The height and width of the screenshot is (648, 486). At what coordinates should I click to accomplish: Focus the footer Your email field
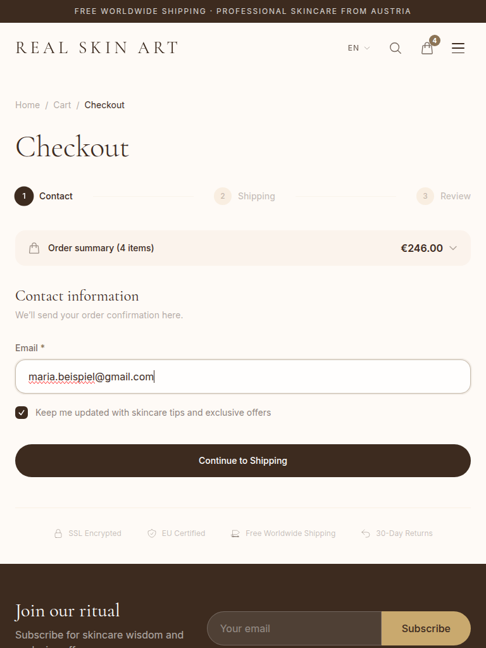[x=294, y=628]
